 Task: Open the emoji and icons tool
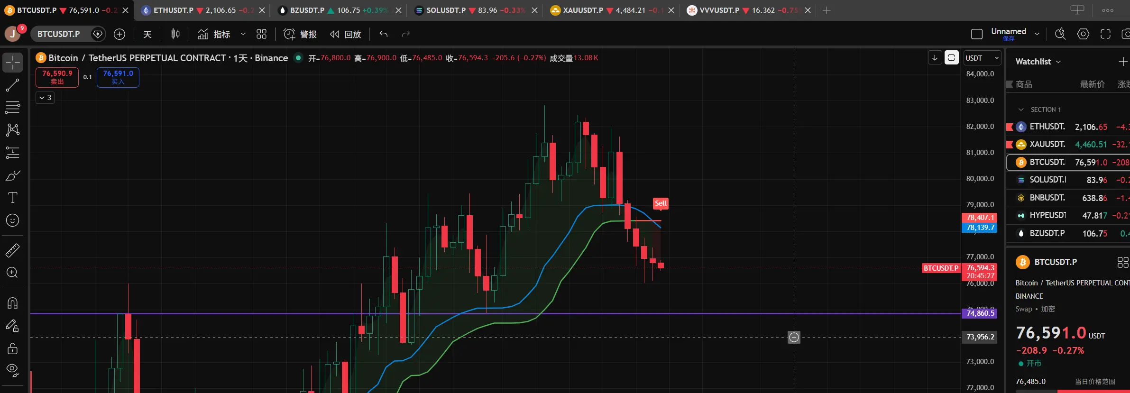click(13, 220)
